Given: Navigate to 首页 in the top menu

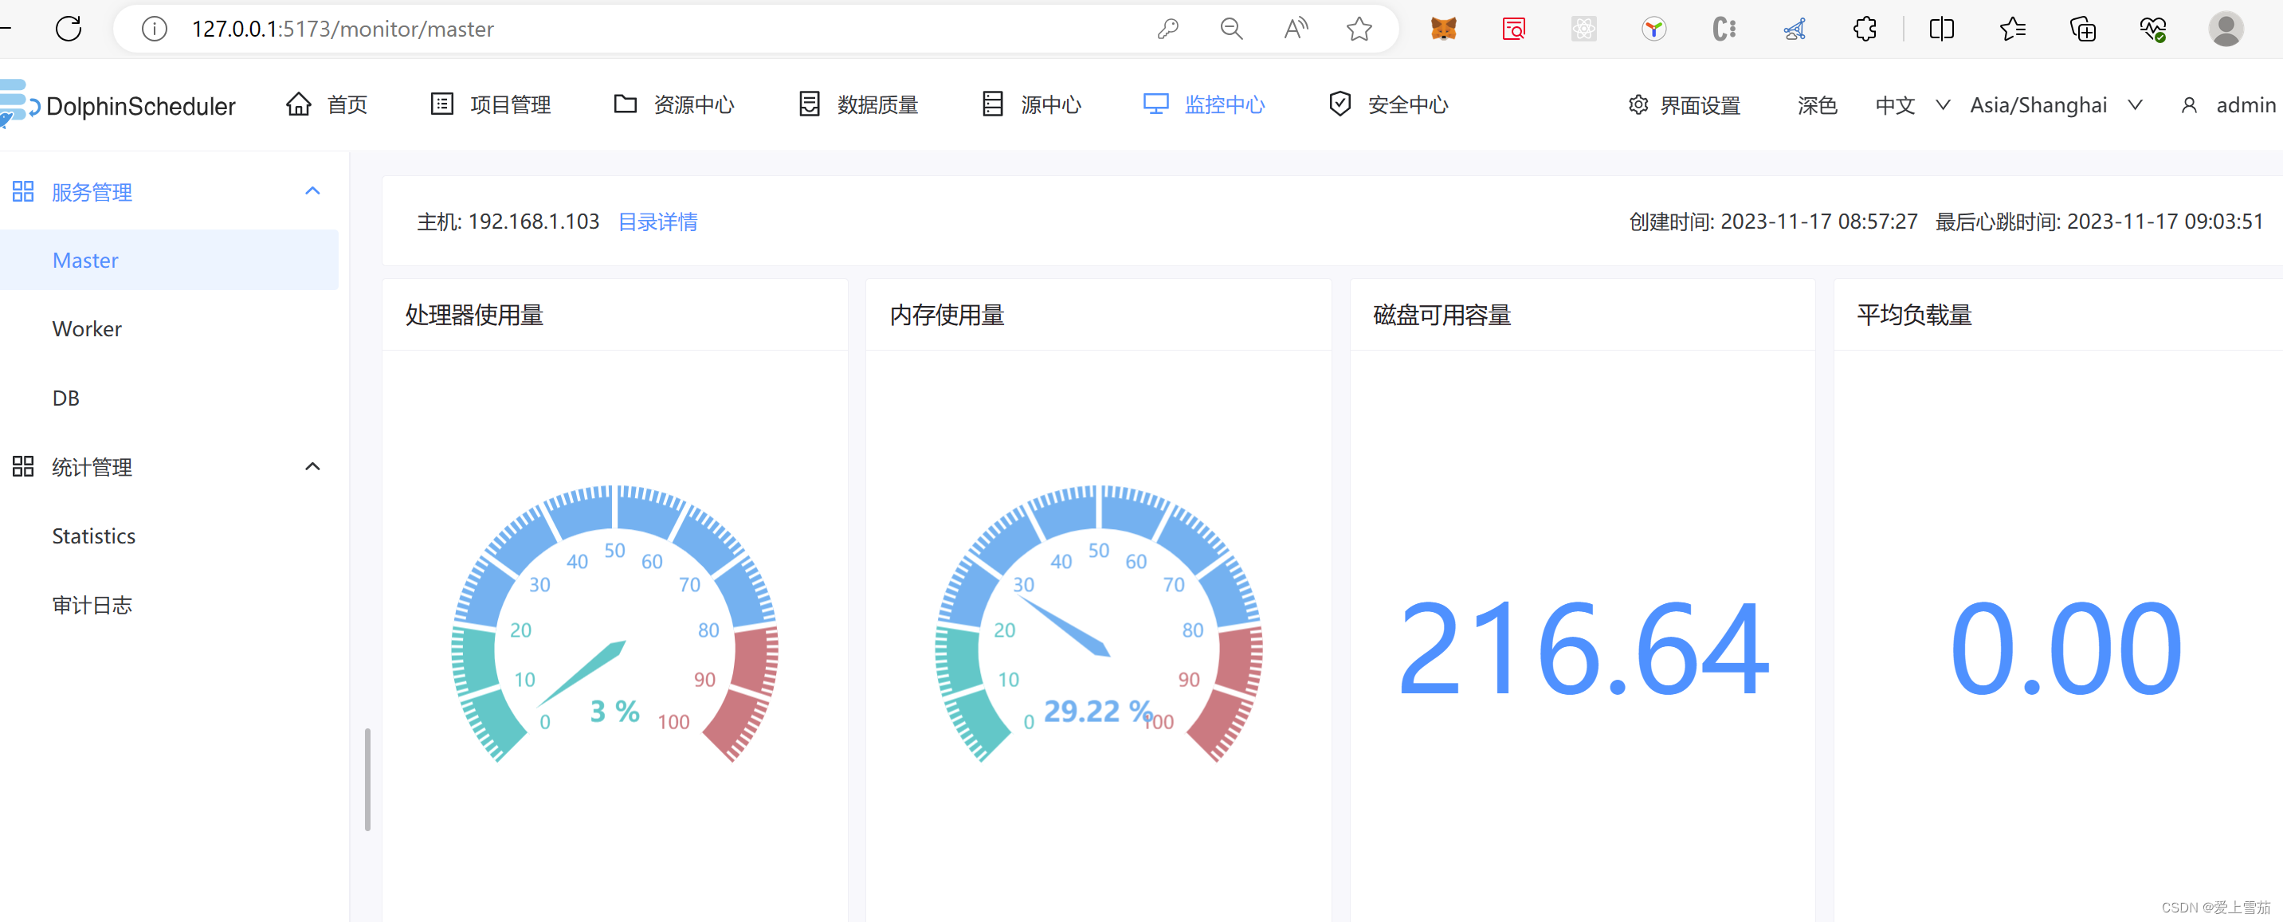Looking at the screenshot, I should (346, 104).
